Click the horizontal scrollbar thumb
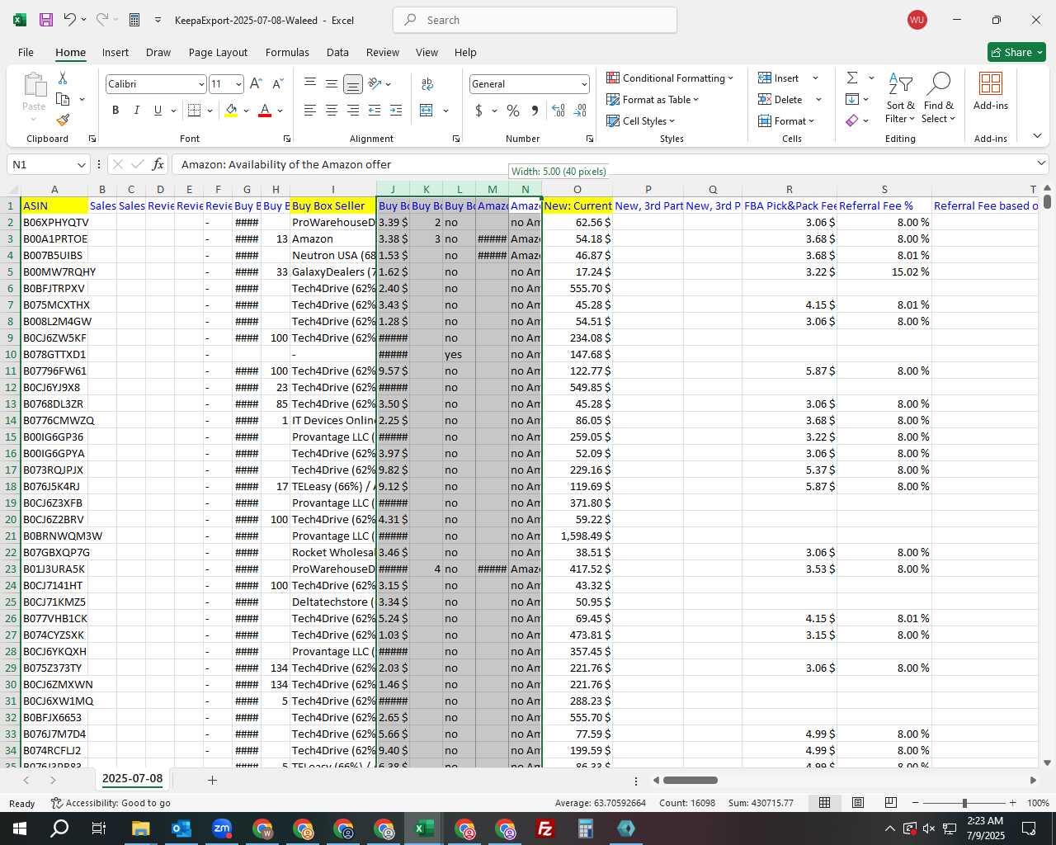Screen dimensions: 1056x845 [x=690, y=780]
